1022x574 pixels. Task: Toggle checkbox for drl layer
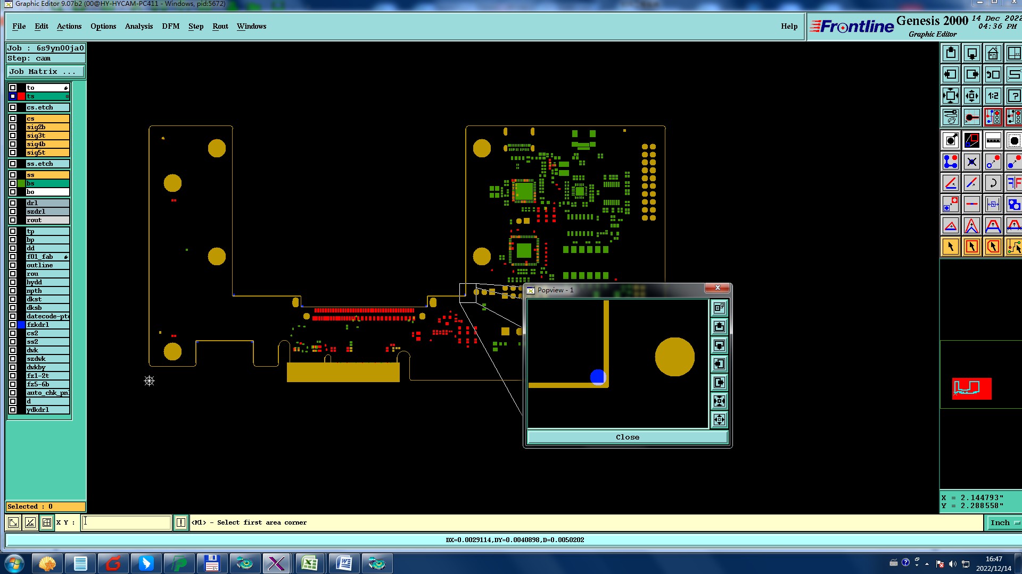(x=13, y=203)
